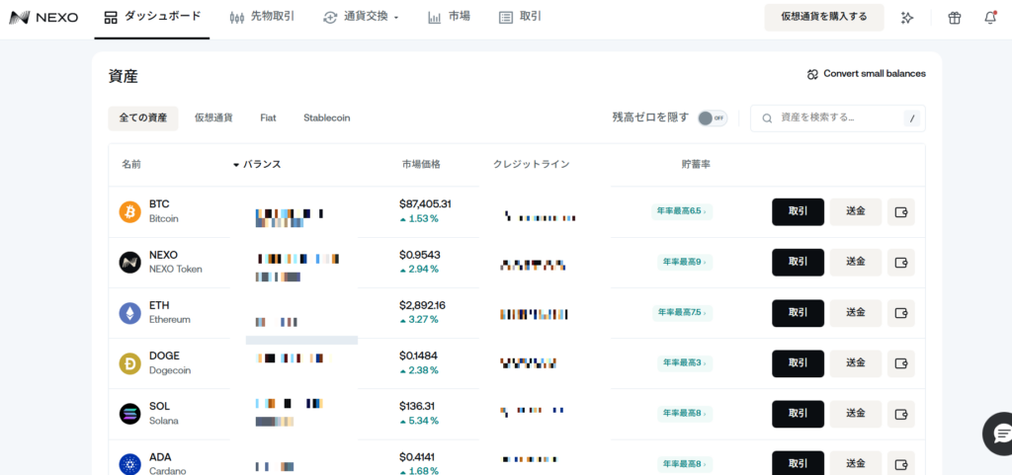
Task: Toggle the 残高ゼロを隠す switch
Action: (x=712, y=118)
